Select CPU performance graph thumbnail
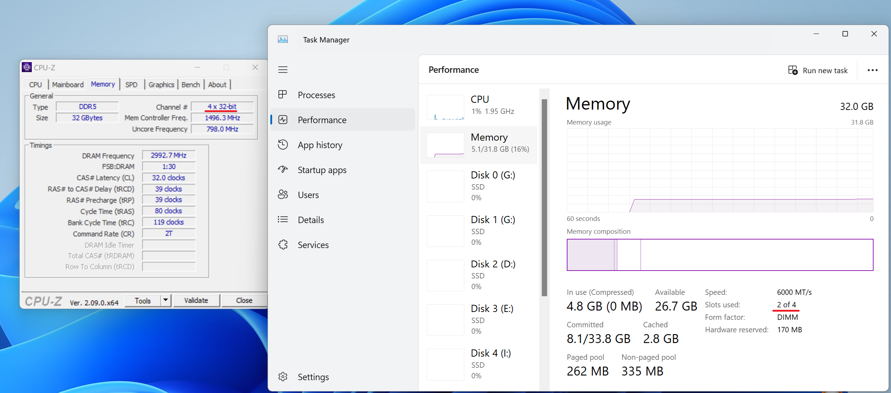This screenshot has height=393, width=891. [x=445, y=107]
